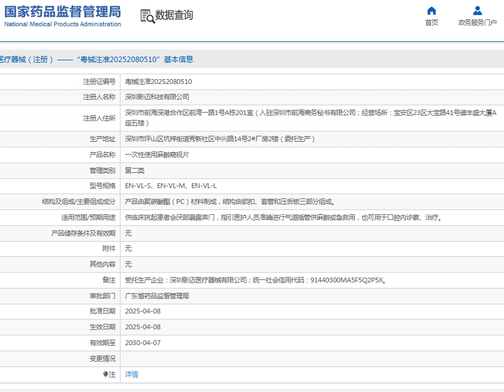Select registration number 粤械注准20252080510 value
The image size is (504, 392).
point(158,82)
